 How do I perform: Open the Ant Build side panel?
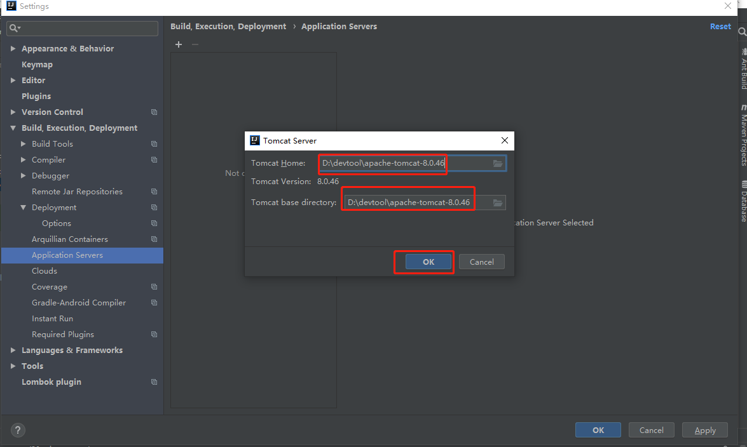coord(743,69)
